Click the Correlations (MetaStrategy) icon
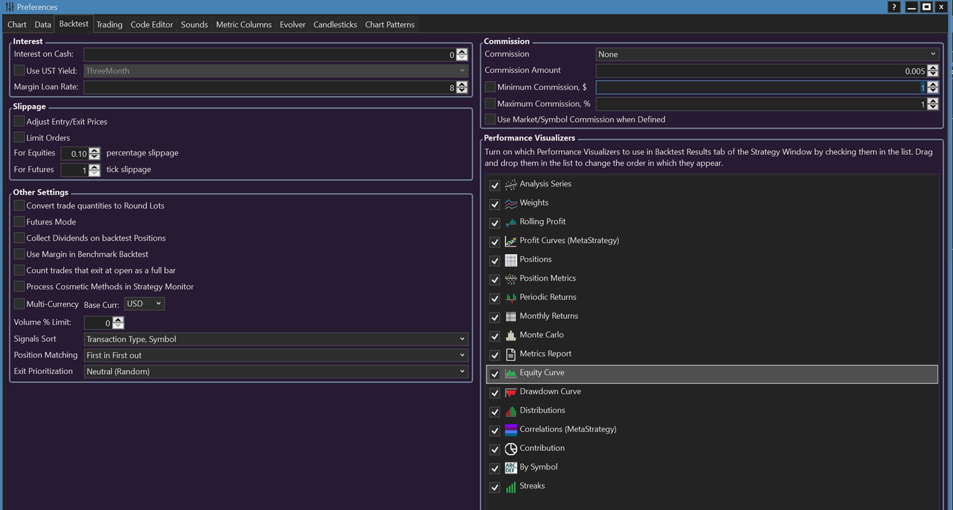 (x=510, y=430)
